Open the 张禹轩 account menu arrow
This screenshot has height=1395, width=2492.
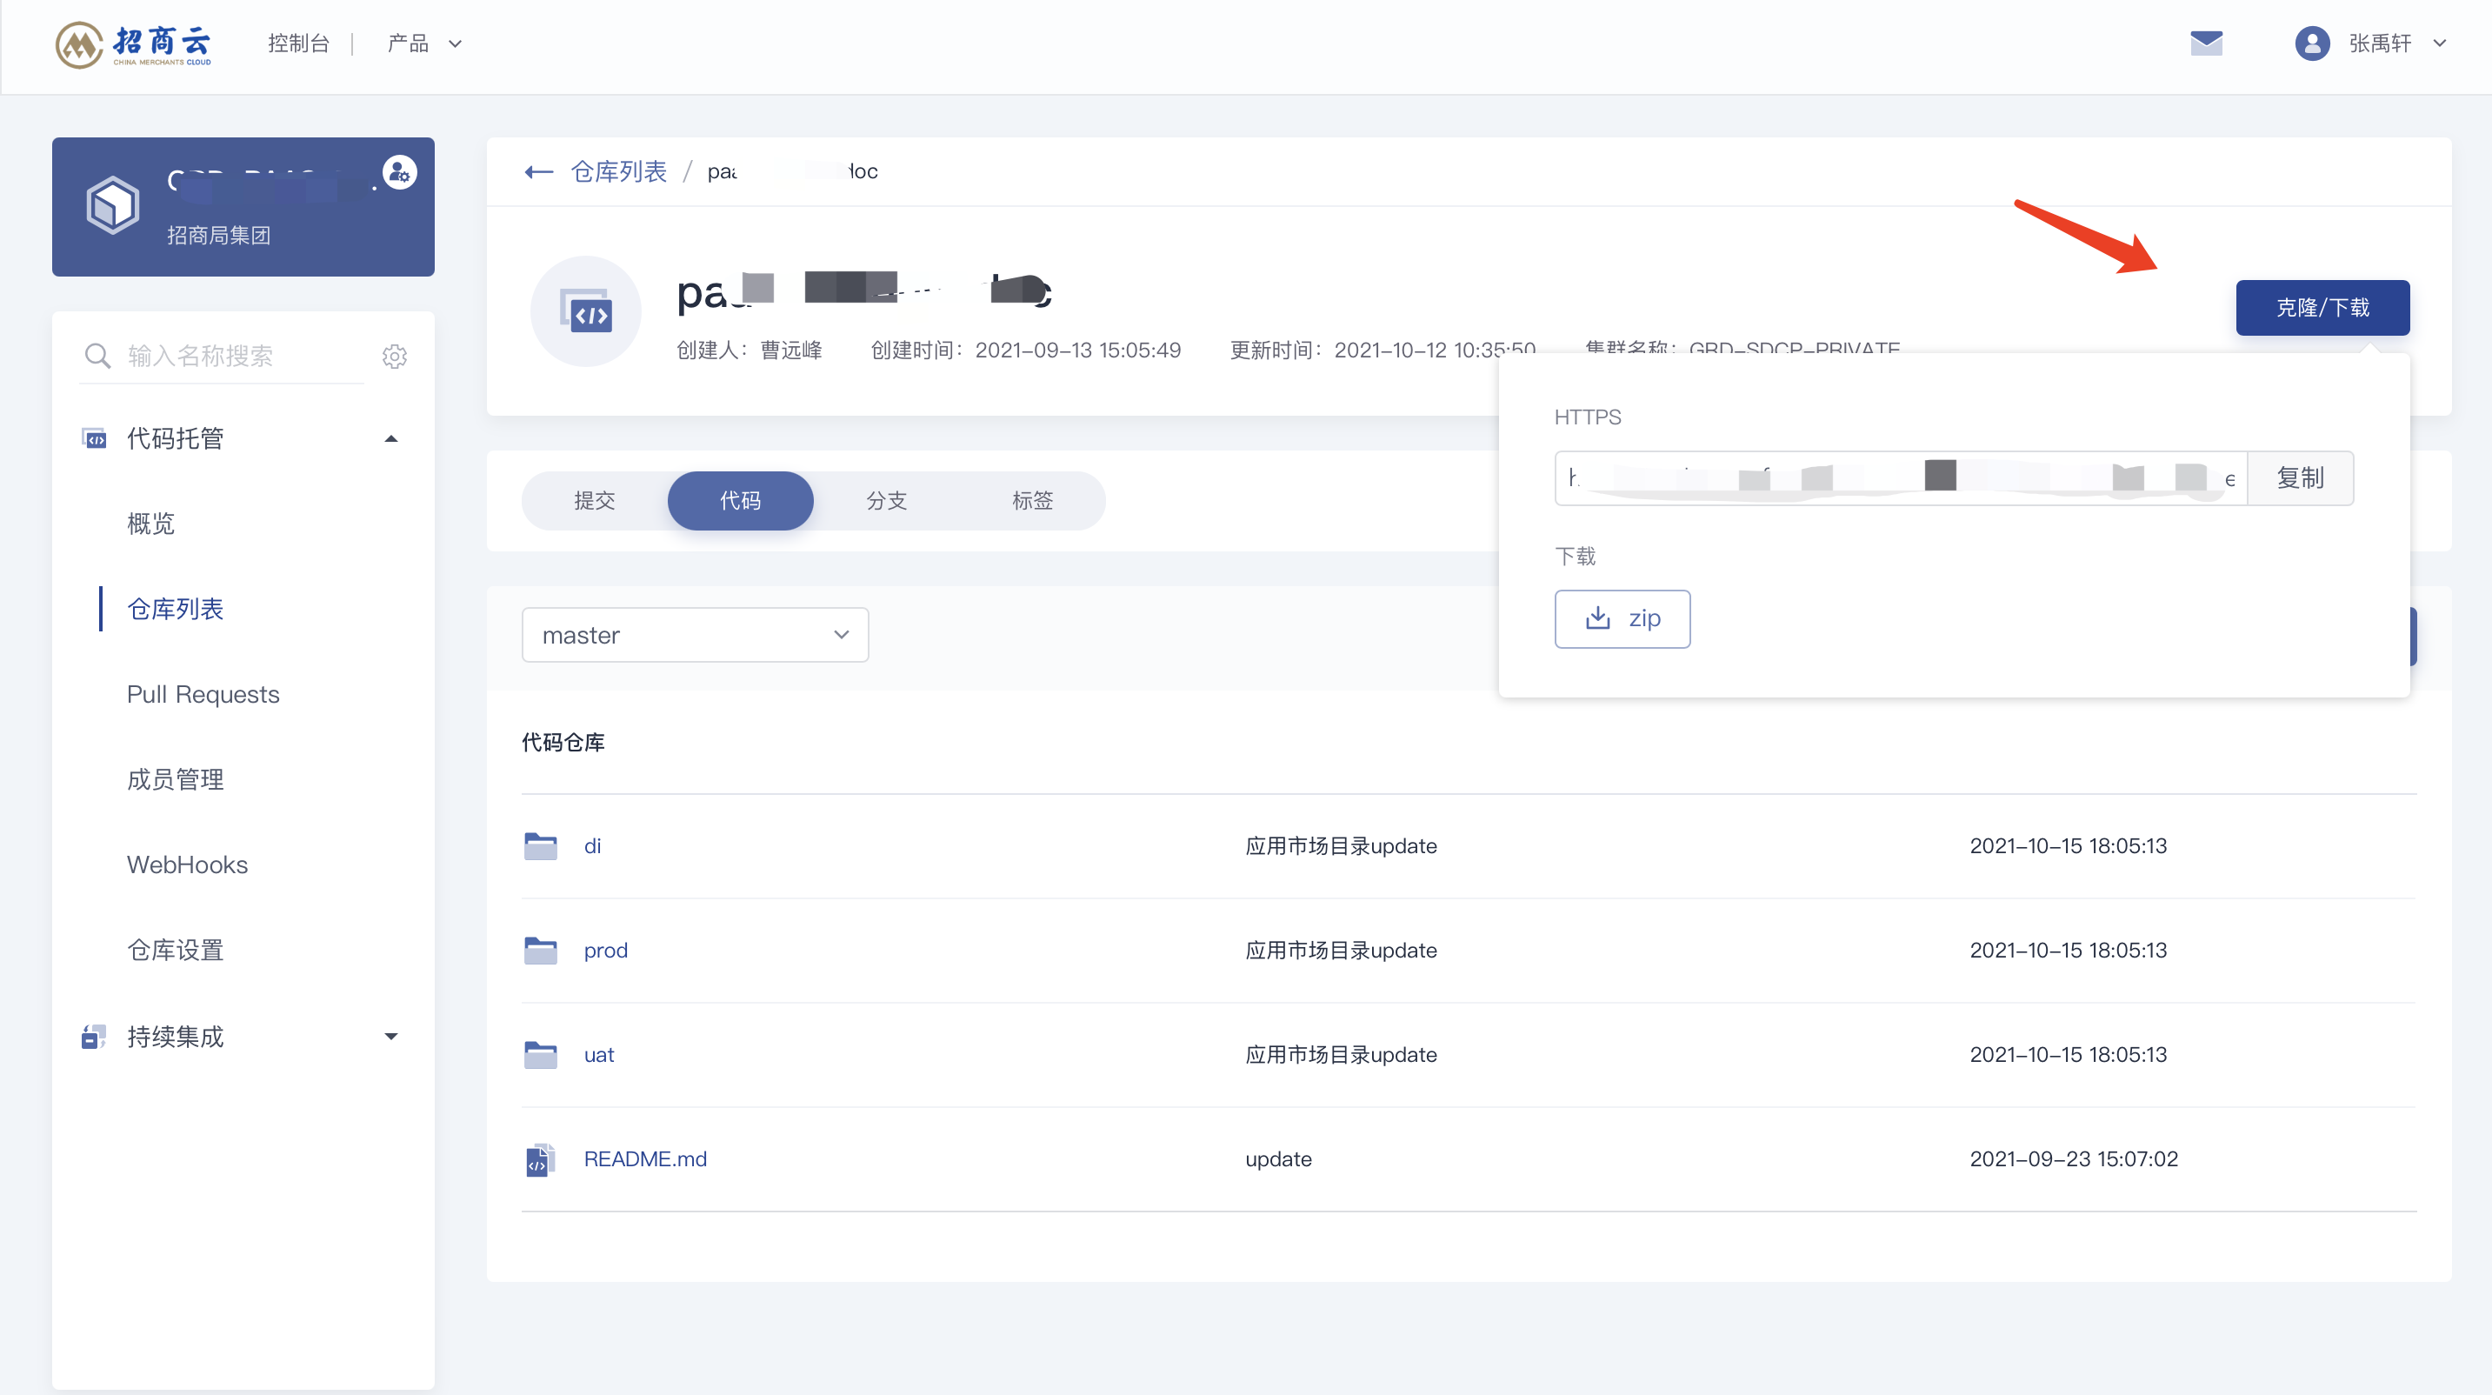pos(2440,43)
